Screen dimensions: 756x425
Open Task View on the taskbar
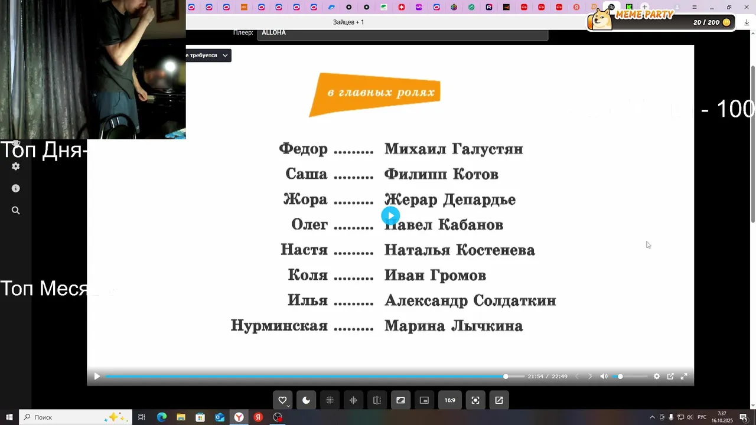click(x=142, y=417)
